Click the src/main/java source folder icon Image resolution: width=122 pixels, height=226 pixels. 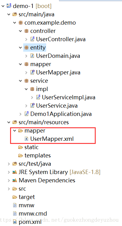coord(15,14)
